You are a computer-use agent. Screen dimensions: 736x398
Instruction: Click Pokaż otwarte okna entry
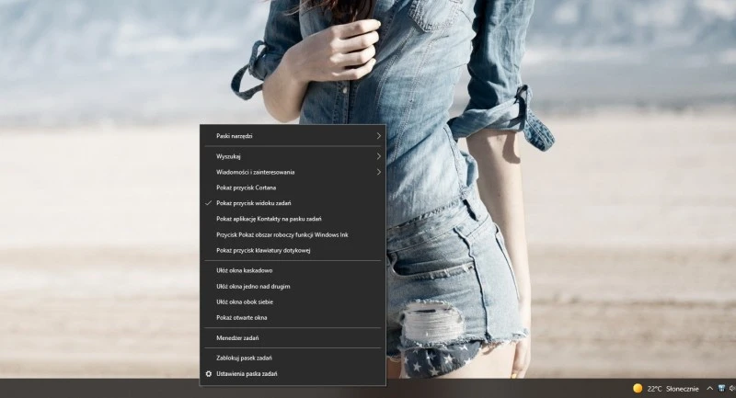point(293,317)
